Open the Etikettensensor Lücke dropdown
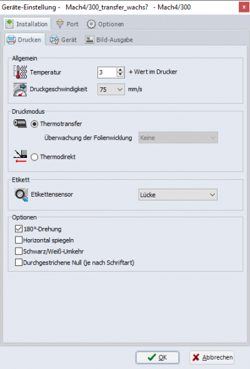250x369 pixels. click(x=178, y=195)
